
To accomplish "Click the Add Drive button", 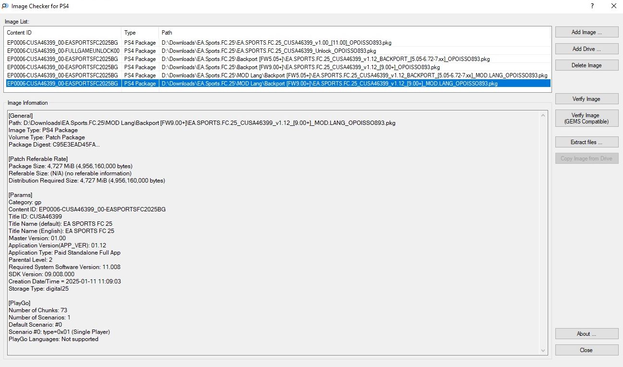I will click(x=587, y=49).
